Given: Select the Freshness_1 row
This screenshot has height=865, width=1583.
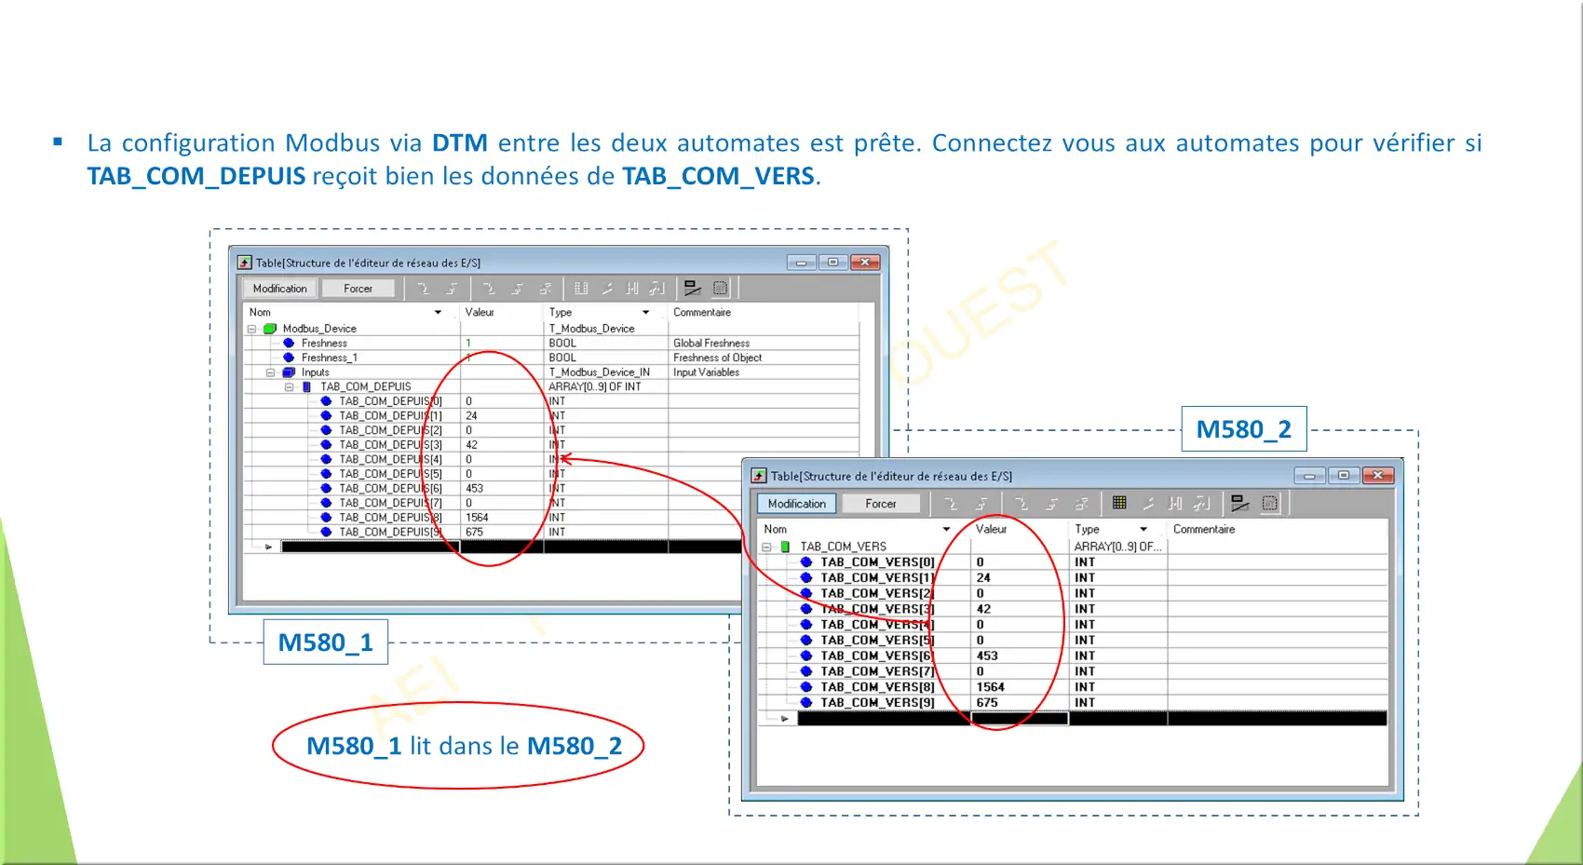Looking at the screenshot, I should 551,358.
